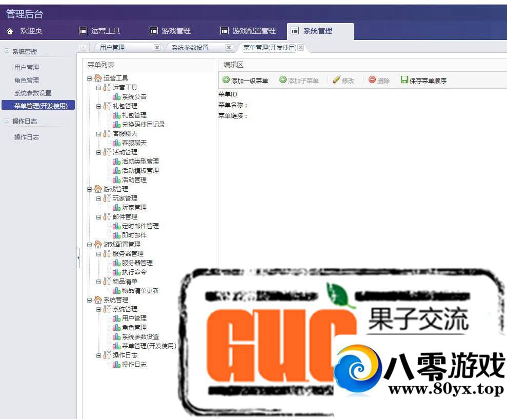Collapse the 操作日志 tree folder
507x419 pixels.
98,355
